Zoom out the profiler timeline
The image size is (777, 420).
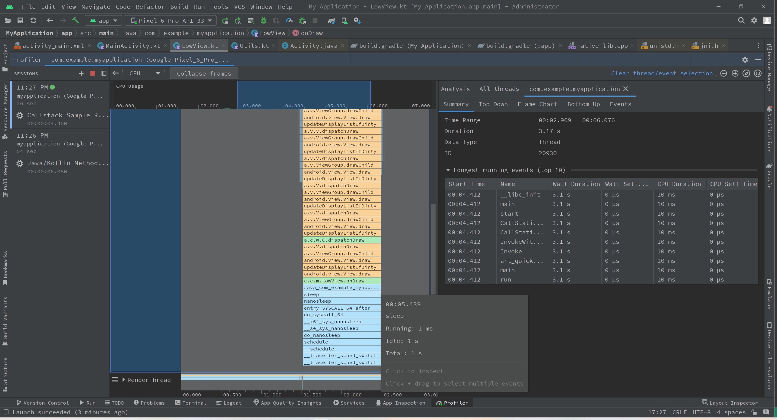(723, 73)
